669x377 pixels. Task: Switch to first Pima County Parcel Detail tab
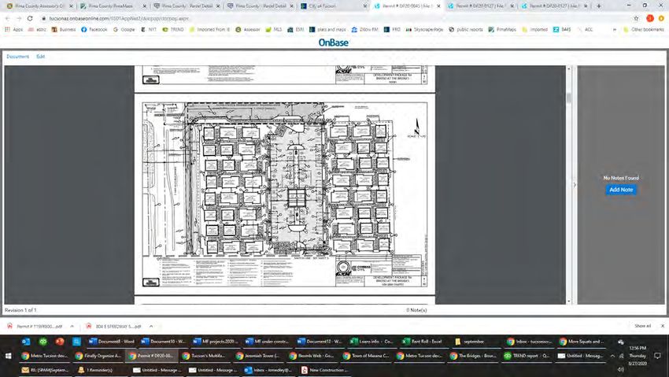point(186,6)
